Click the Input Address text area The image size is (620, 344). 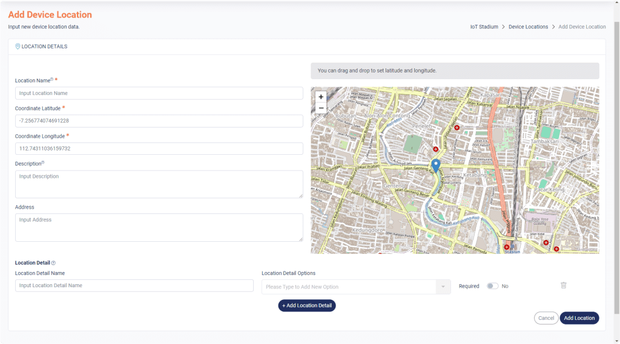click(x=159, y=227)
